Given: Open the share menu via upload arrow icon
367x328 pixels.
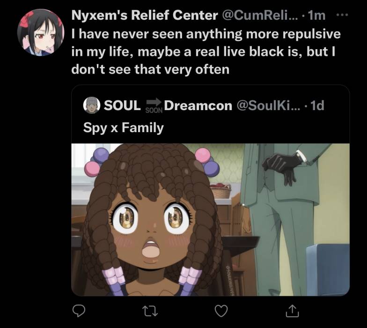Looking at the screenshot, I should point(292,311).
